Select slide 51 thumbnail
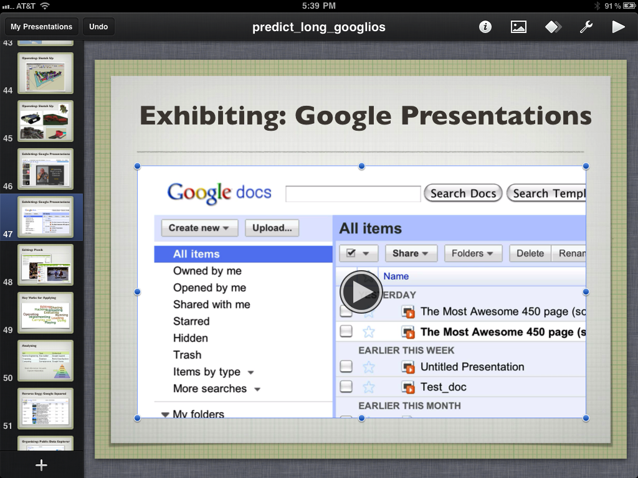The width and height of the screenshot is (638, 478). coord(45,408)
